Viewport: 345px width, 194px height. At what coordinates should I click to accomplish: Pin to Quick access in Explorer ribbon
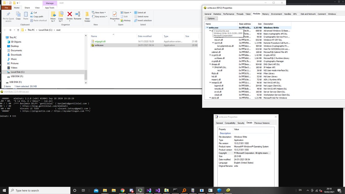click(8, 16)
